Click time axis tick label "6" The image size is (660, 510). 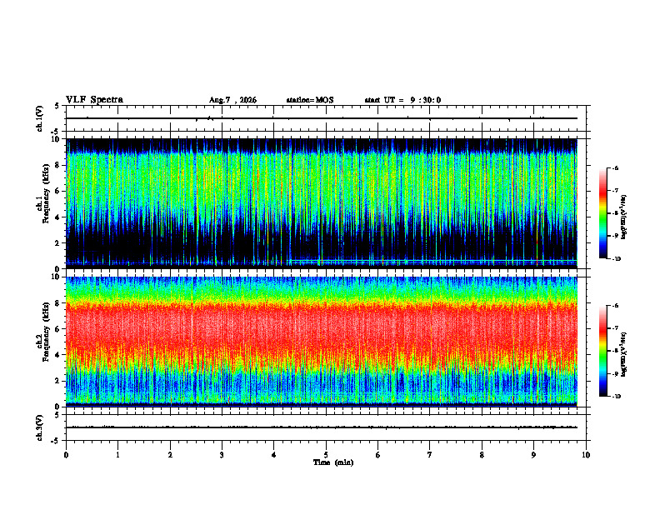pos(378,455)
